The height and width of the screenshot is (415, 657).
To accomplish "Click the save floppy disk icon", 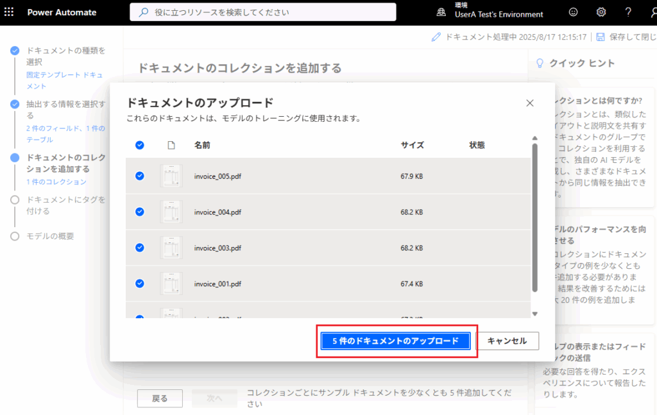I will (x=600, y=37).
